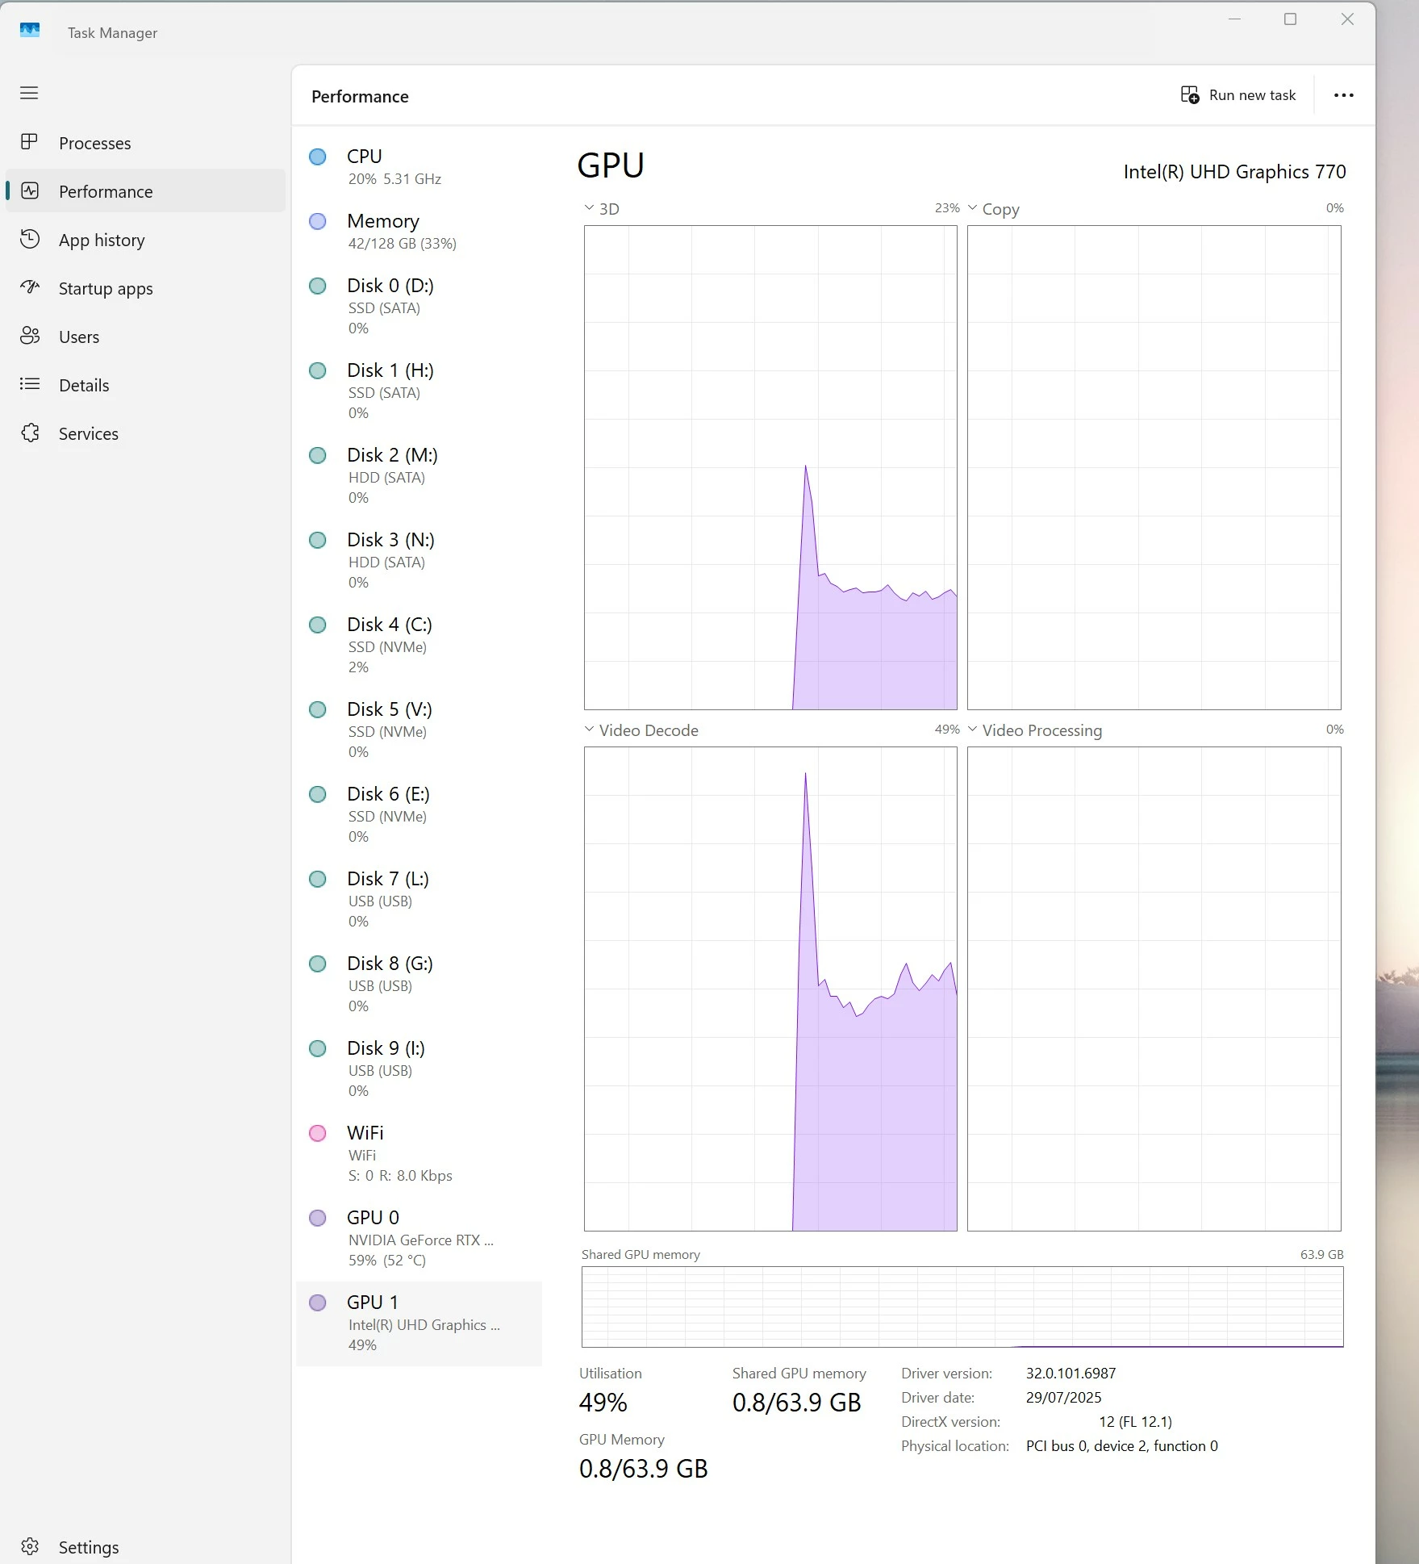This screenshot has width=1419, height=1564.
Task: Click the Performance page heading
Action: tap(360, 96)
